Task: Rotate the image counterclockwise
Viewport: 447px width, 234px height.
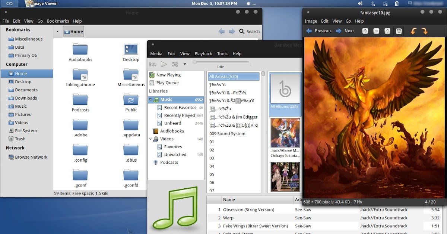Action: [x=413, y=31]
